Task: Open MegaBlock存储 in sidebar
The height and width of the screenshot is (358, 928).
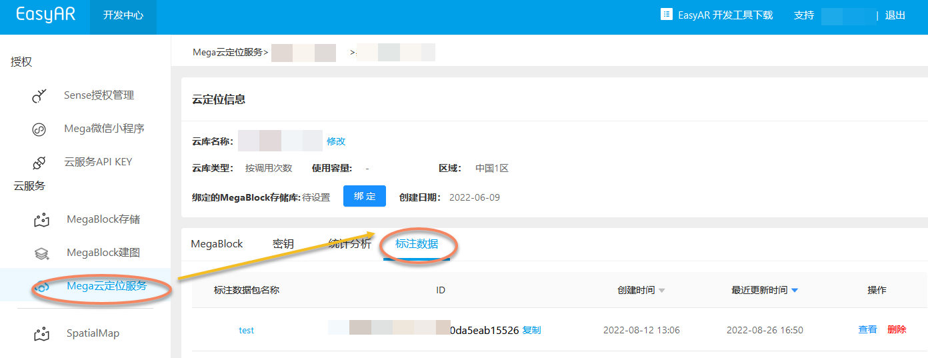Action: pyautogui.click(x=103, y=219)
